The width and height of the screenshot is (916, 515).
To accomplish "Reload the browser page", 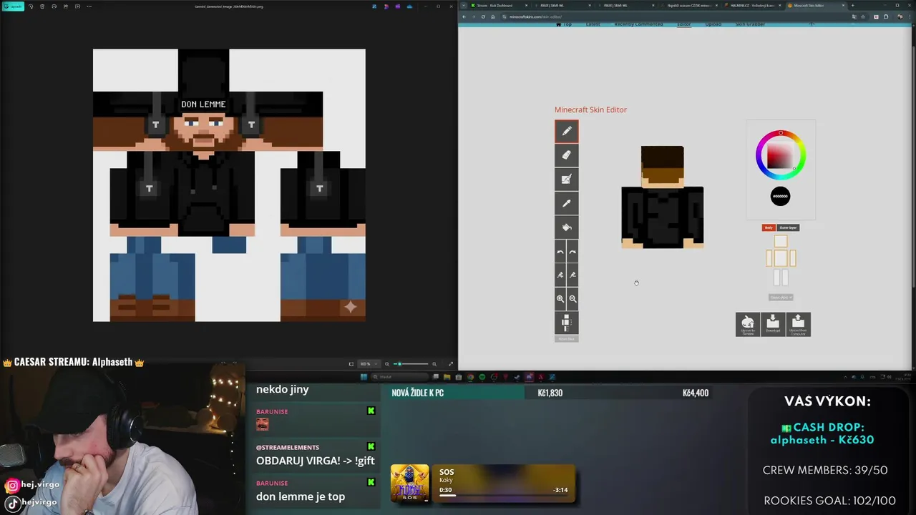I will pos(483,16).
